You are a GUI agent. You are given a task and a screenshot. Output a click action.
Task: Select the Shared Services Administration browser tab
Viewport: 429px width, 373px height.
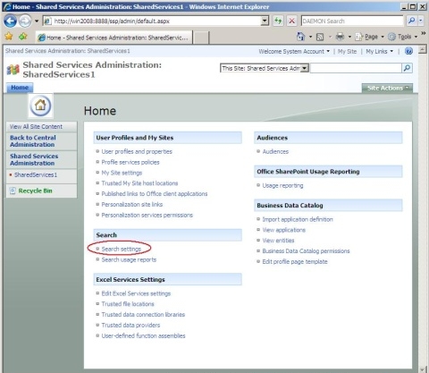tap(114, 38)
